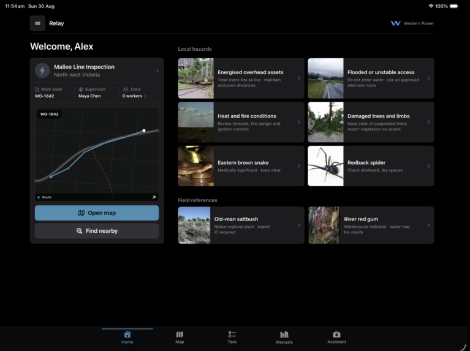Click the North-west Victoria subtitle
The height and width of the screenshot is (351, 470).
(77, 75)
